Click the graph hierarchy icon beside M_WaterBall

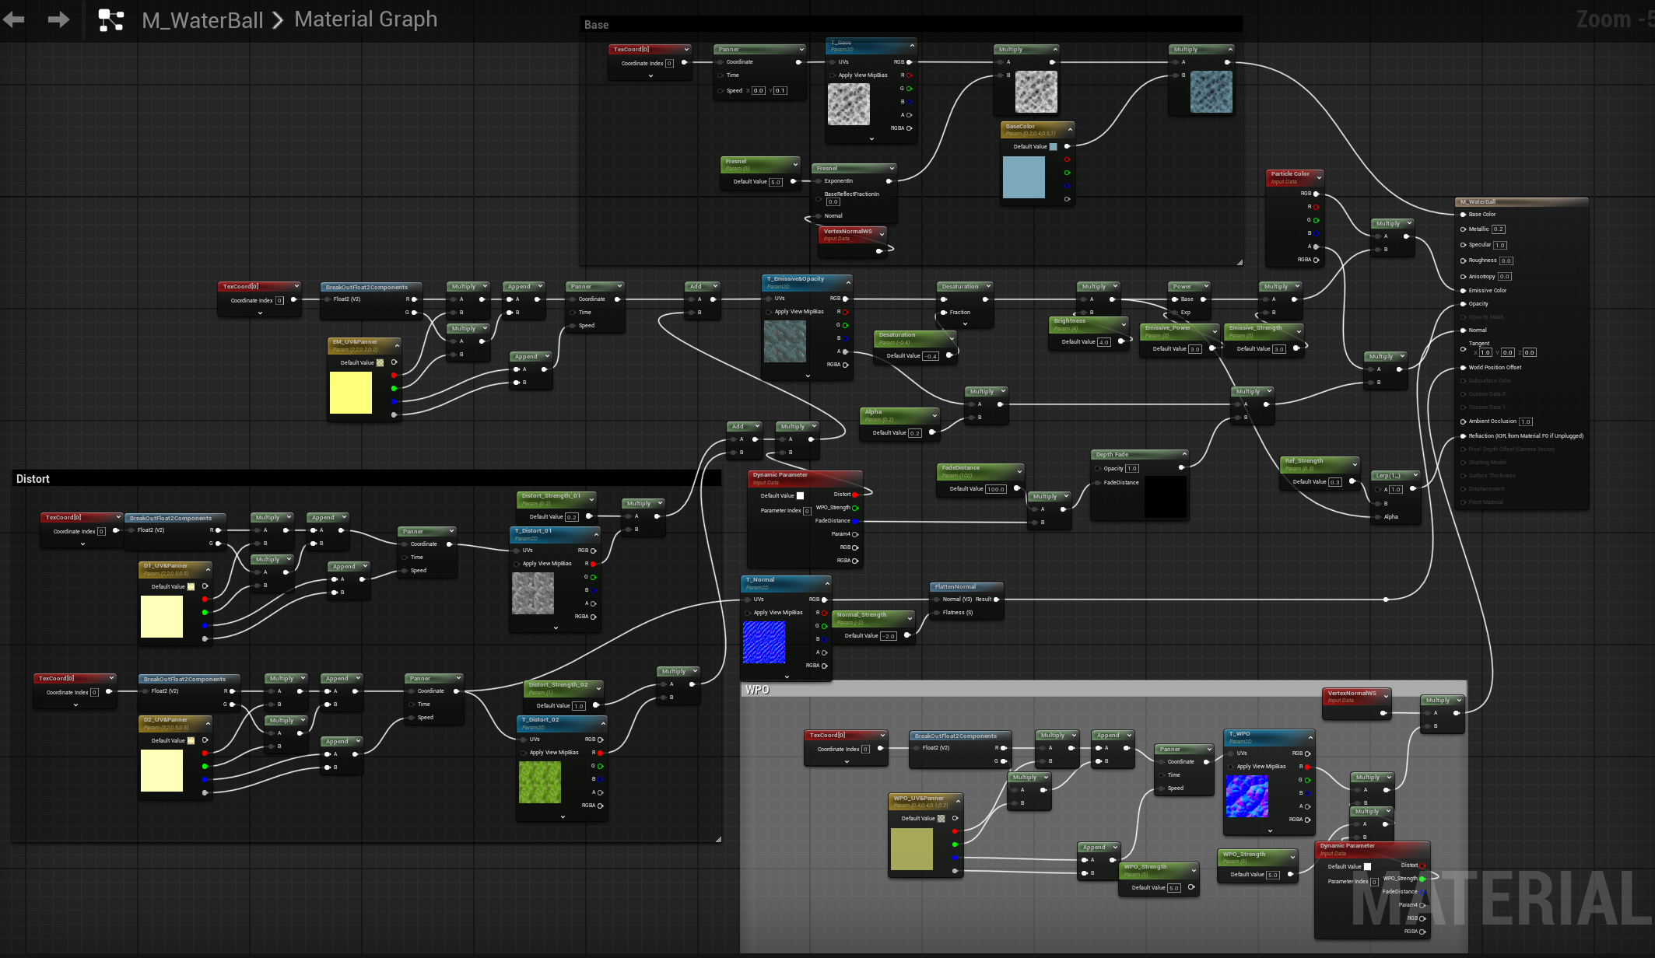click(110, 20)
